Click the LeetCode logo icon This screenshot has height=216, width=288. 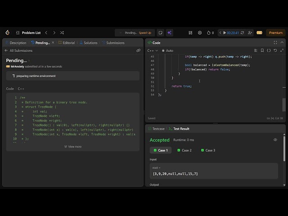pos(8,32)
